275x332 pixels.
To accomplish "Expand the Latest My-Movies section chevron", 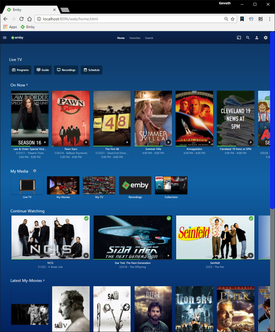I will pyautogui.click(x=44, y=280).
